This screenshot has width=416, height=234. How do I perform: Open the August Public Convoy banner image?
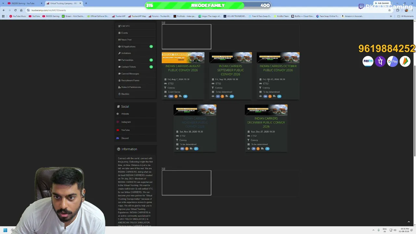click(183, 58)
